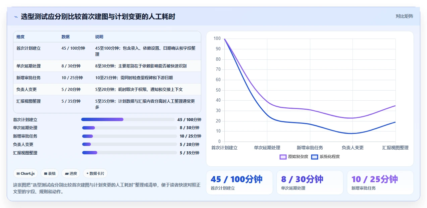Click the 维度 column header
The image size is (427, 208).
coord(20,37)
